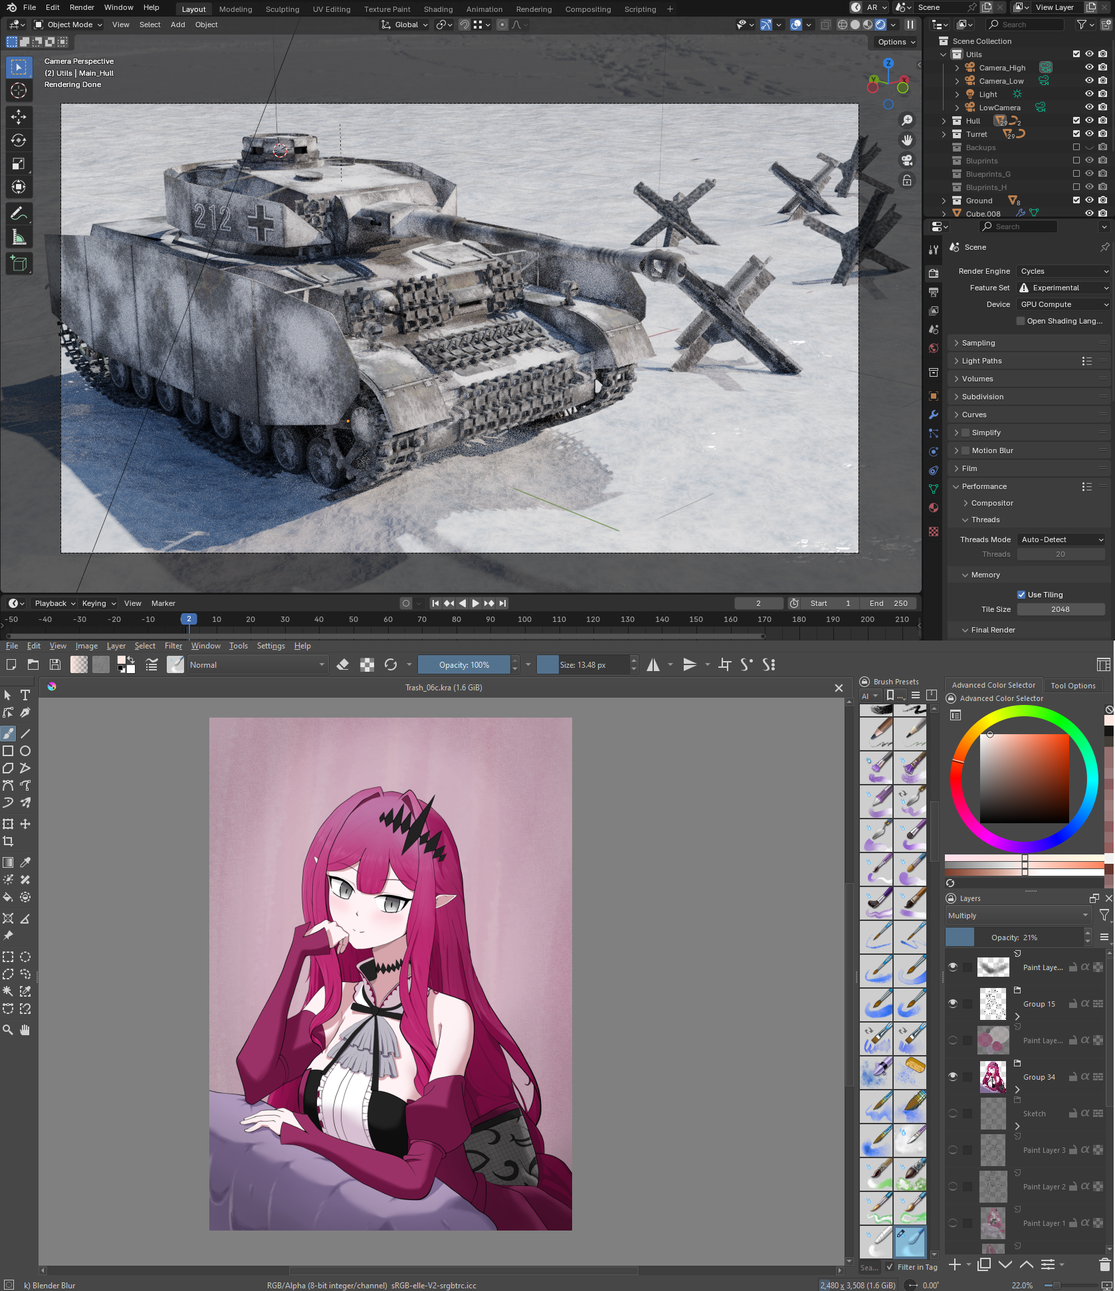Open Object Mode dropdown

pos(68,25)
